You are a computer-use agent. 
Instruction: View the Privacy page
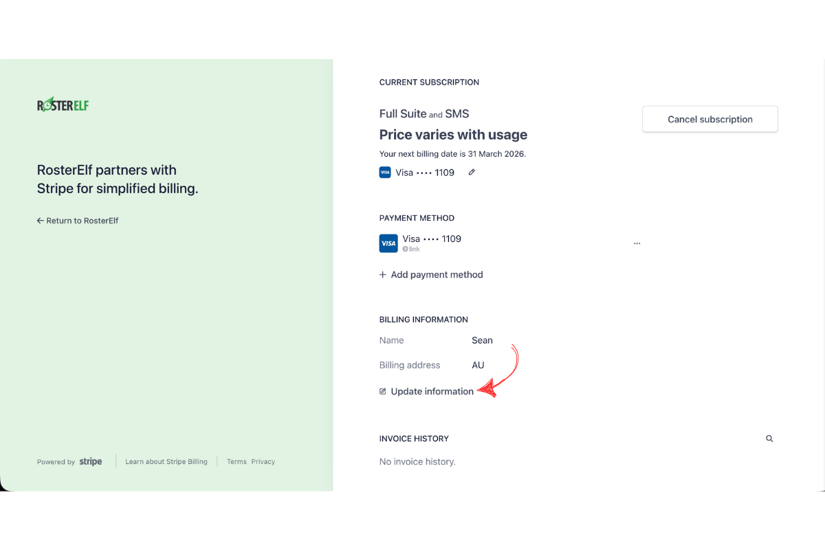[x=263, y=461]
